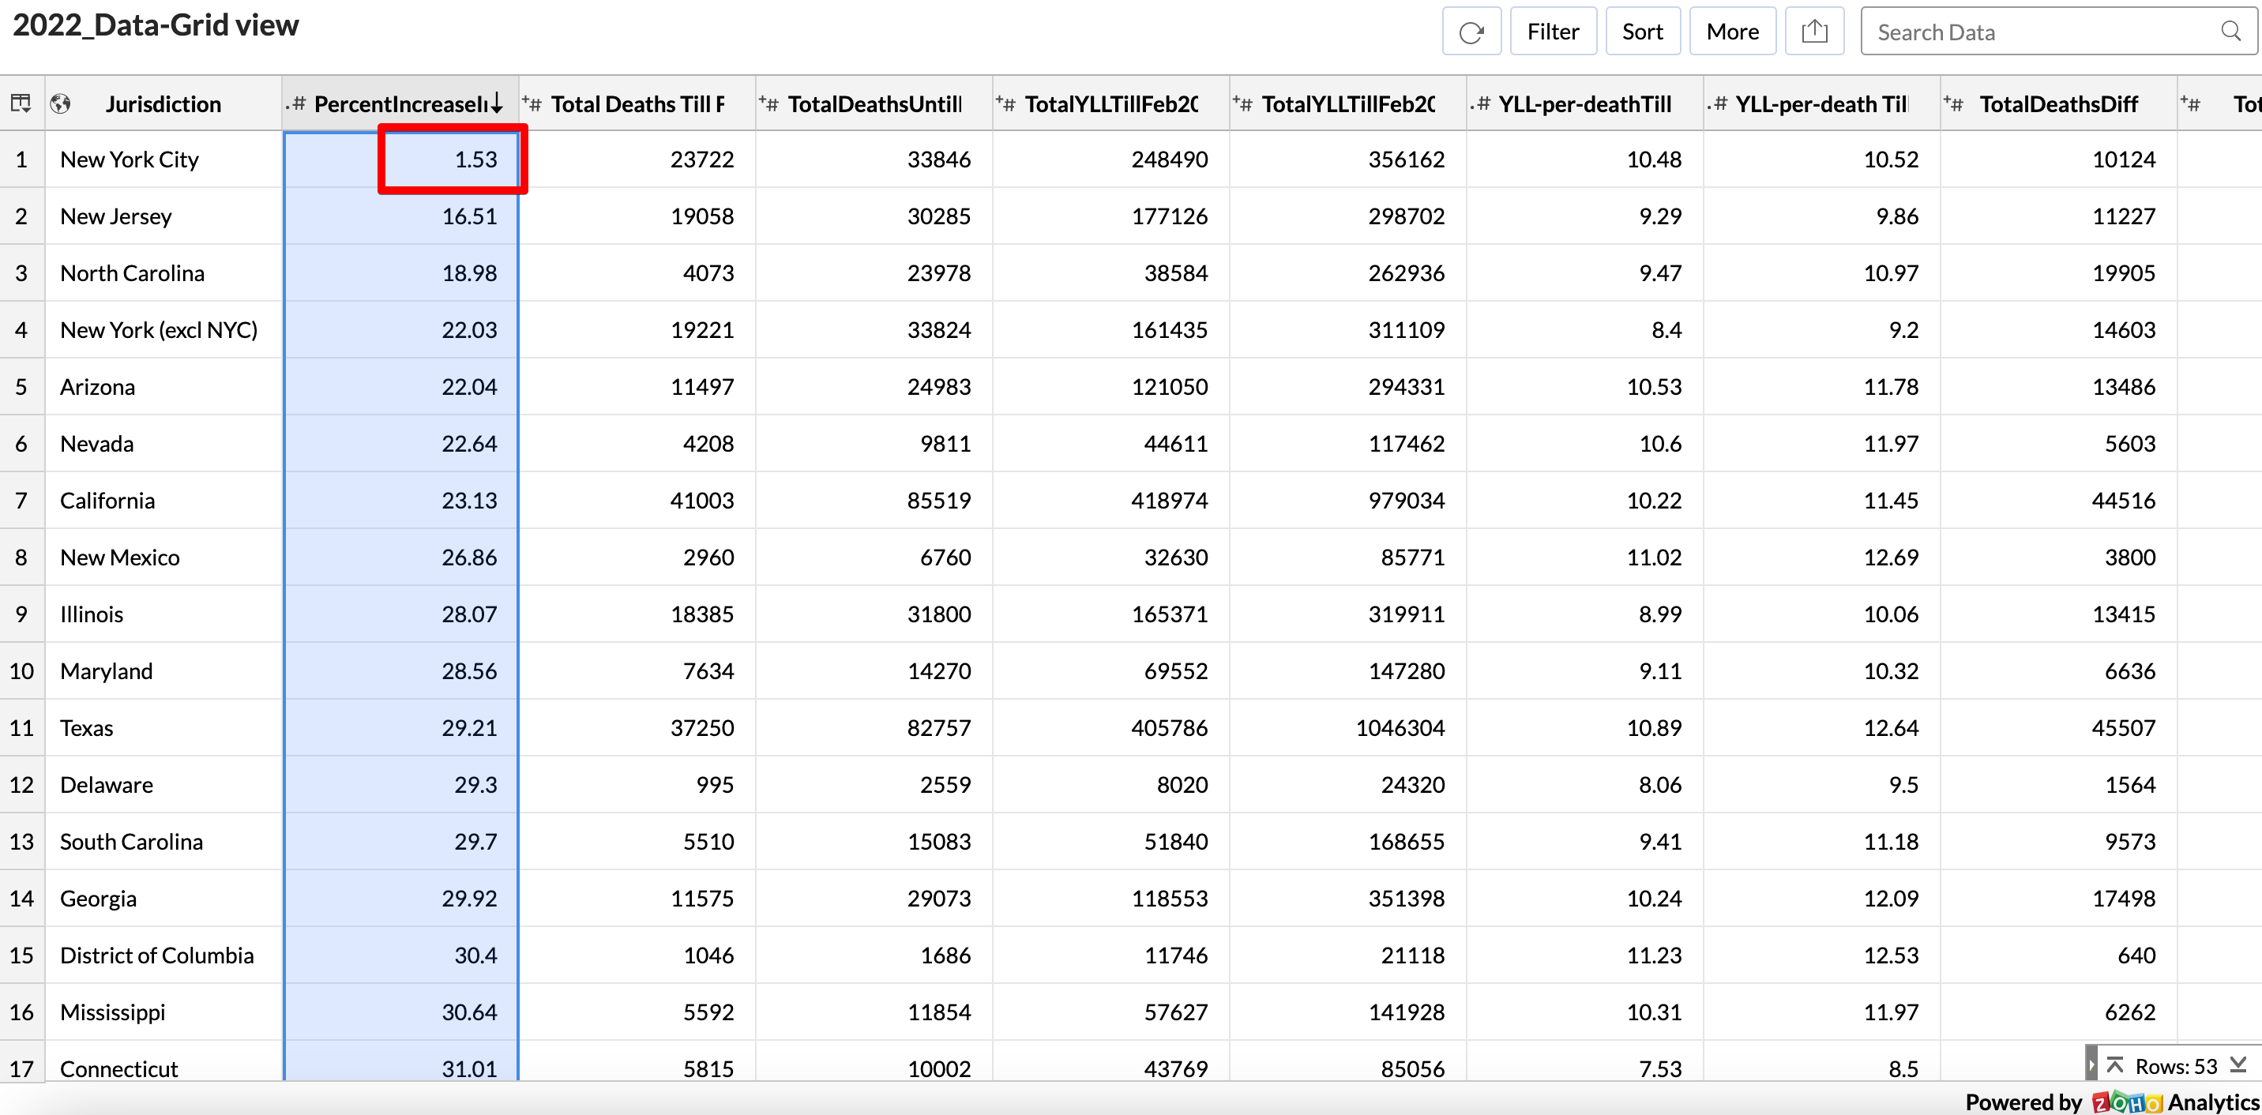The width and height of the screenshot is (2262, 1115).
Task: Click the number type icon beside TotalDeathsDiff
Action: tap(1953, 103)
